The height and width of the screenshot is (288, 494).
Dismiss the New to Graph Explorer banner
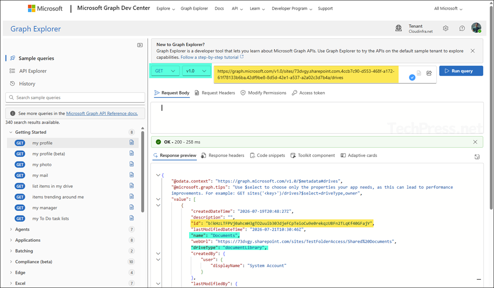coord(473,51)
